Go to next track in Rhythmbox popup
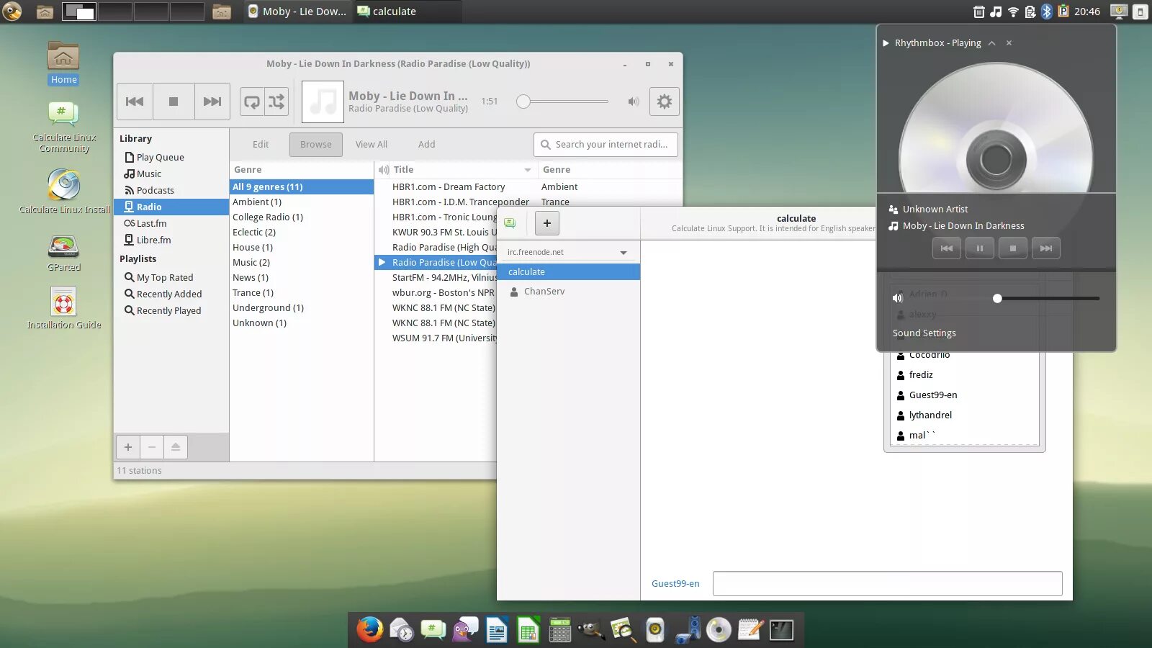 (x=1046, y=248)
